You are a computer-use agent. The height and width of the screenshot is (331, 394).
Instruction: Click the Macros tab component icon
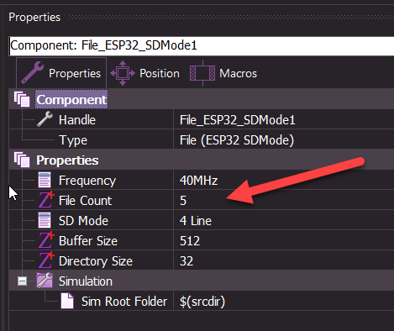pyautogui.click(x=202, y=73)
